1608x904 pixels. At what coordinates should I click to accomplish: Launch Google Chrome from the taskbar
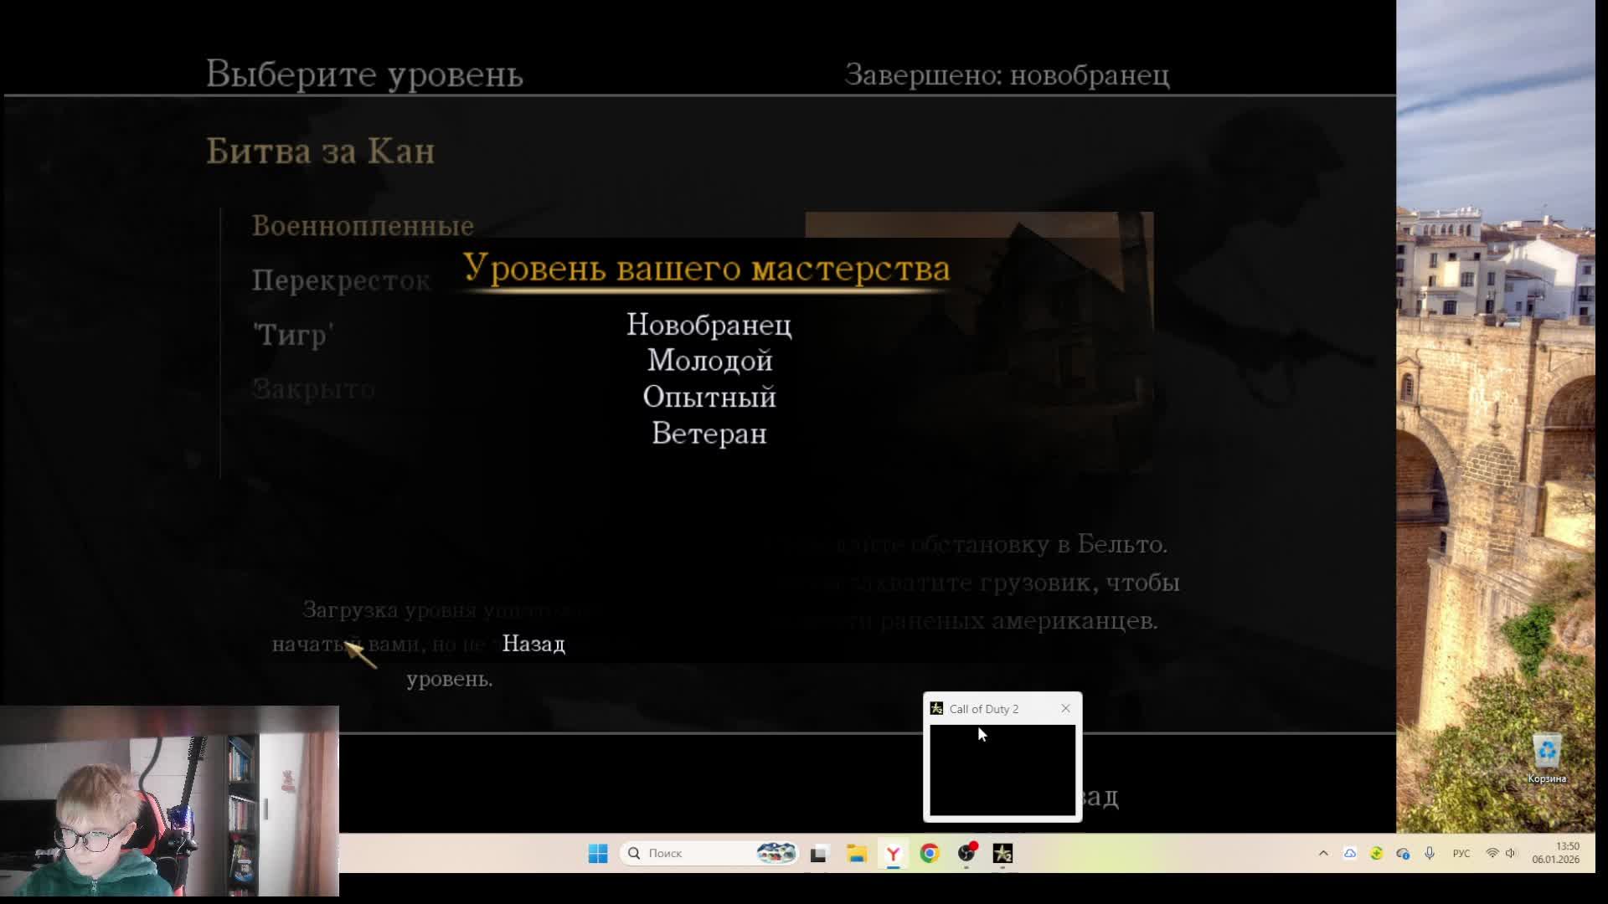(930, 854)
